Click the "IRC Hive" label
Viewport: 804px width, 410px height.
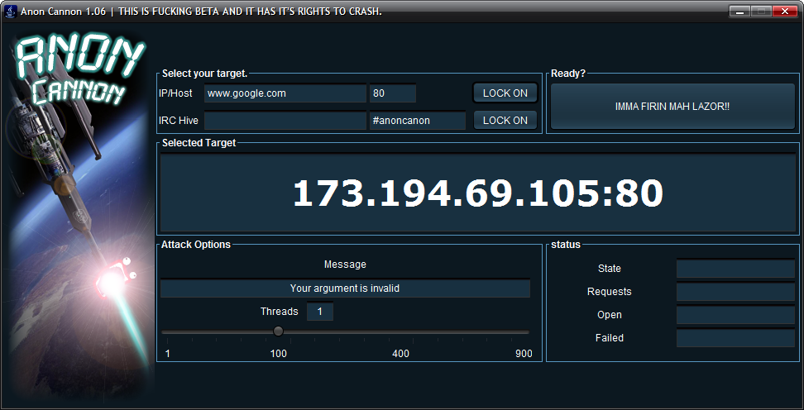[x=179, y=121]
